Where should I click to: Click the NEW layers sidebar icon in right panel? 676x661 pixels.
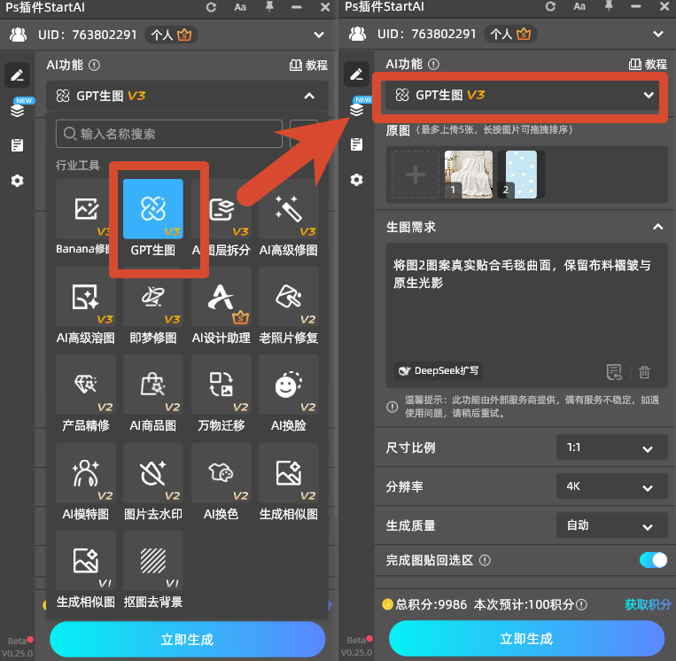[356, 109]
